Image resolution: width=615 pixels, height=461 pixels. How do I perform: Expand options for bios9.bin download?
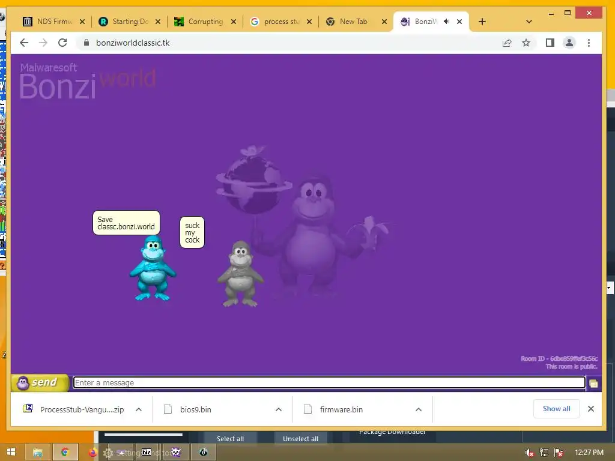coord(279,409)
